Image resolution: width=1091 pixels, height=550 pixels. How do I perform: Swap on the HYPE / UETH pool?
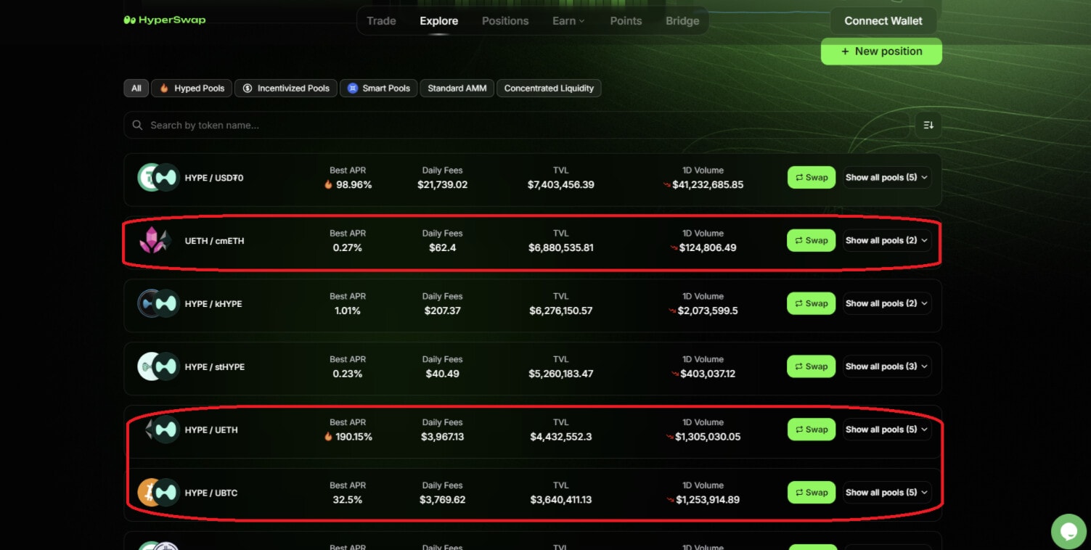click(811, 430)
